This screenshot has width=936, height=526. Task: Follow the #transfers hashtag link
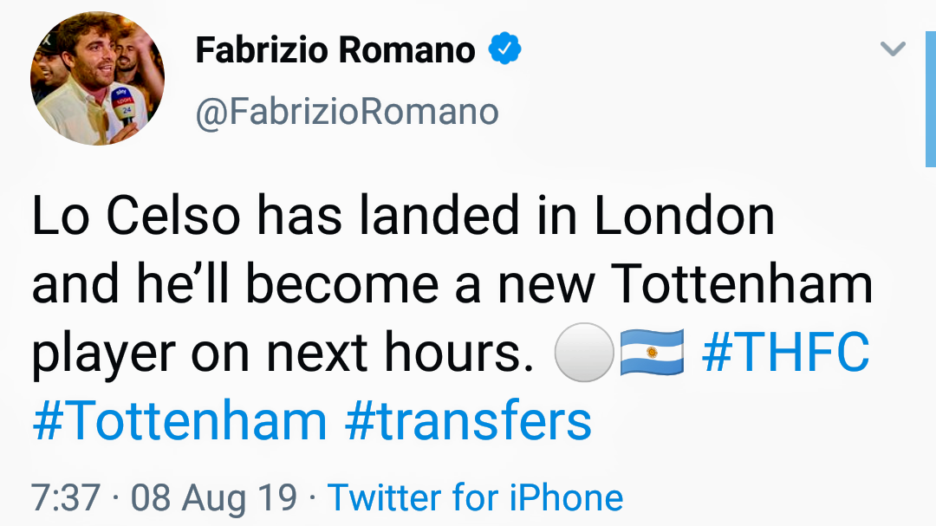(468, 422)
